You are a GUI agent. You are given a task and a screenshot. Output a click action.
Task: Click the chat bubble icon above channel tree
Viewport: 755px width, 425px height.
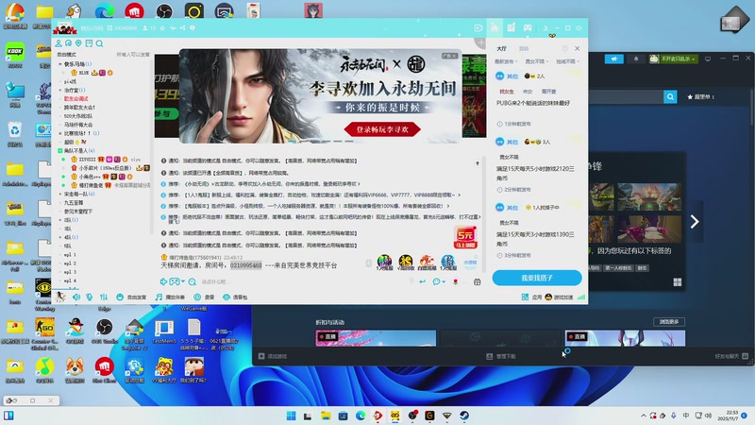(68, 43)
